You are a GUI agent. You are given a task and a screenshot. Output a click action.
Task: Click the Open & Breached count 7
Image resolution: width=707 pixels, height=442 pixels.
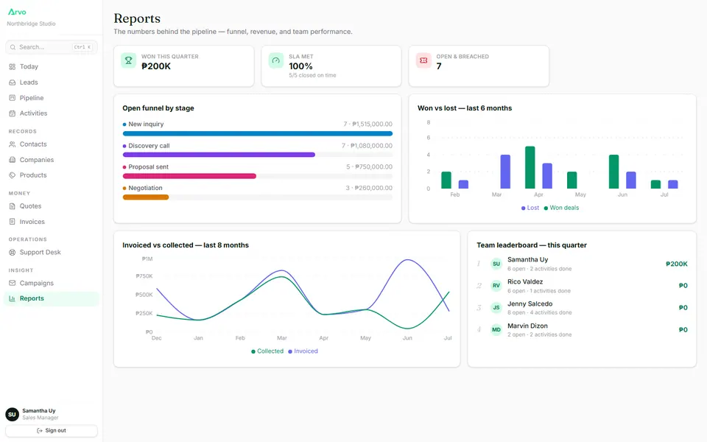[439, 66]
